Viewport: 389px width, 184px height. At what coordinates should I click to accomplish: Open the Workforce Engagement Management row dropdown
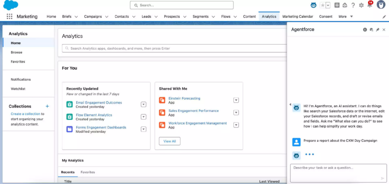pos(236,125)
